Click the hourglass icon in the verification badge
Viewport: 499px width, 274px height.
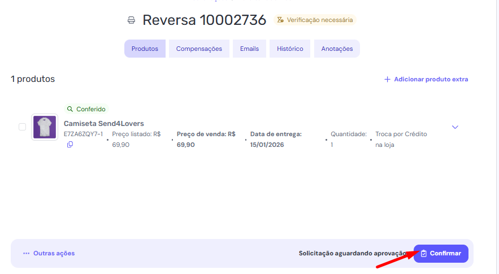point(280,20)
